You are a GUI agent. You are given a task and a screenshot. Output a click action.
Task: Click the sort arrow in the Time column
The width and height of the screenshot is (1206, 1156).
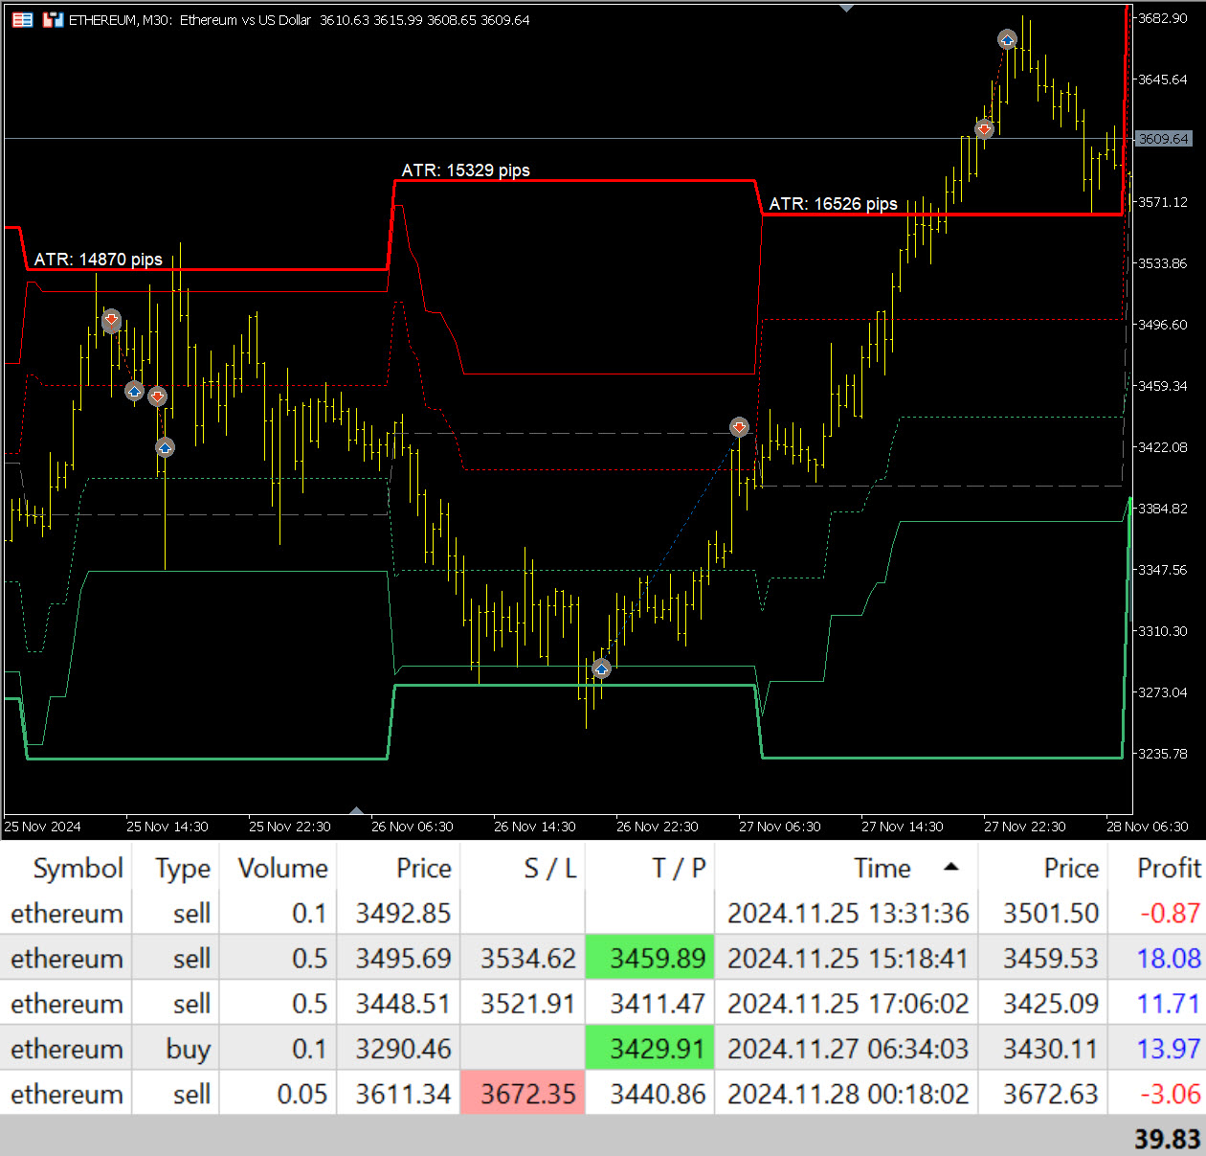click(950, 867)
